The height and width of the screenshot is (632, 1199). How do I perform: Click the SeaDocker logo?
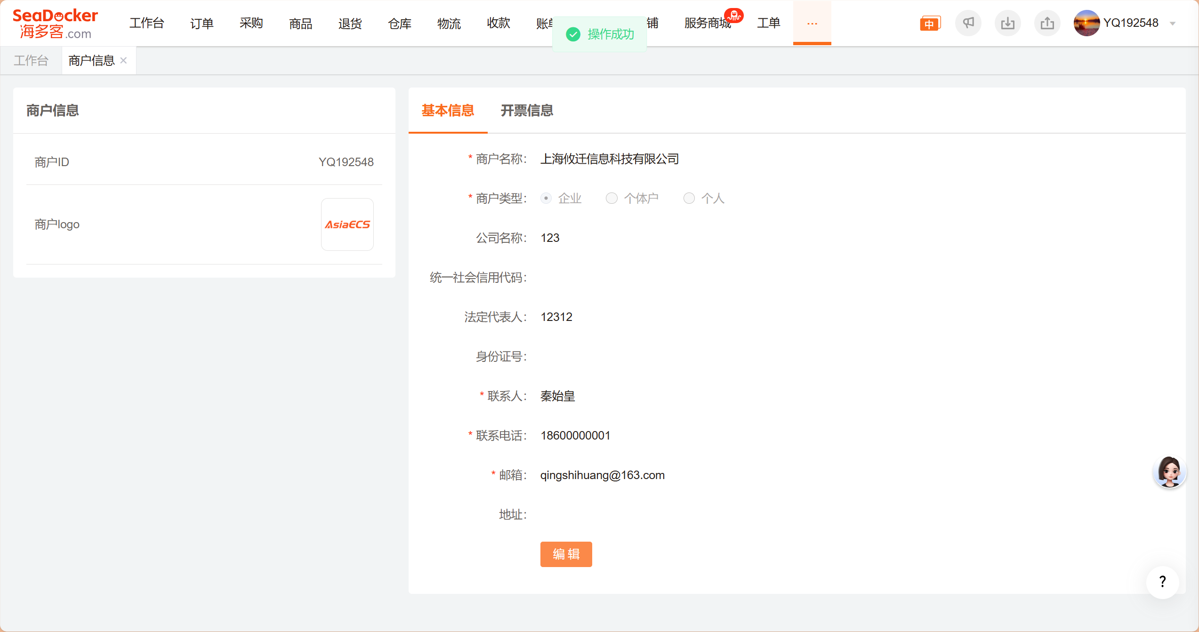point(55,23)
